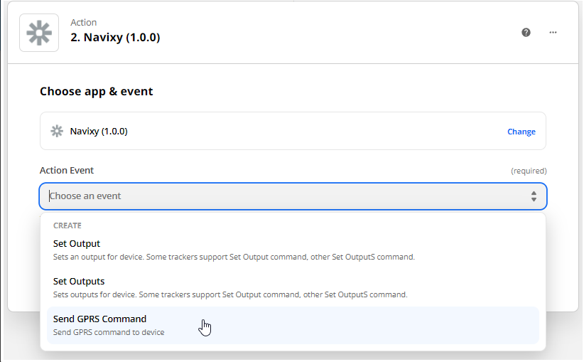This screenshot has height=362, width=584.
Task: Click 'Sets an output for device' description
Action: [x=234, y=257]
